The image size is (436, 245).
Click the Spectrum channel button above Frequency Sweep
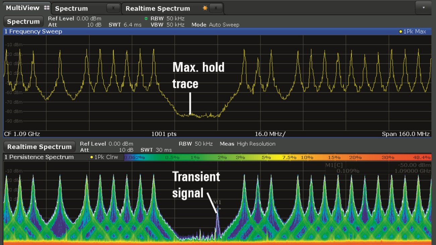click(23, 21)
